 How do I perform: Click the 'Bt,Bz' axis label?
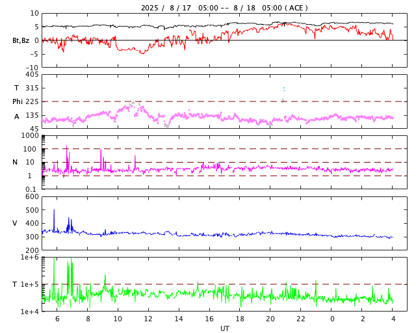(x=21, y=40)
